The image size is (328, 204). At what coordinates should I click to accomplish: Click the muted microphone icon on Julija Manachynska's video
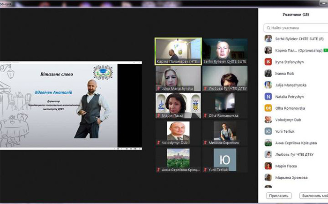coord(158,88)
